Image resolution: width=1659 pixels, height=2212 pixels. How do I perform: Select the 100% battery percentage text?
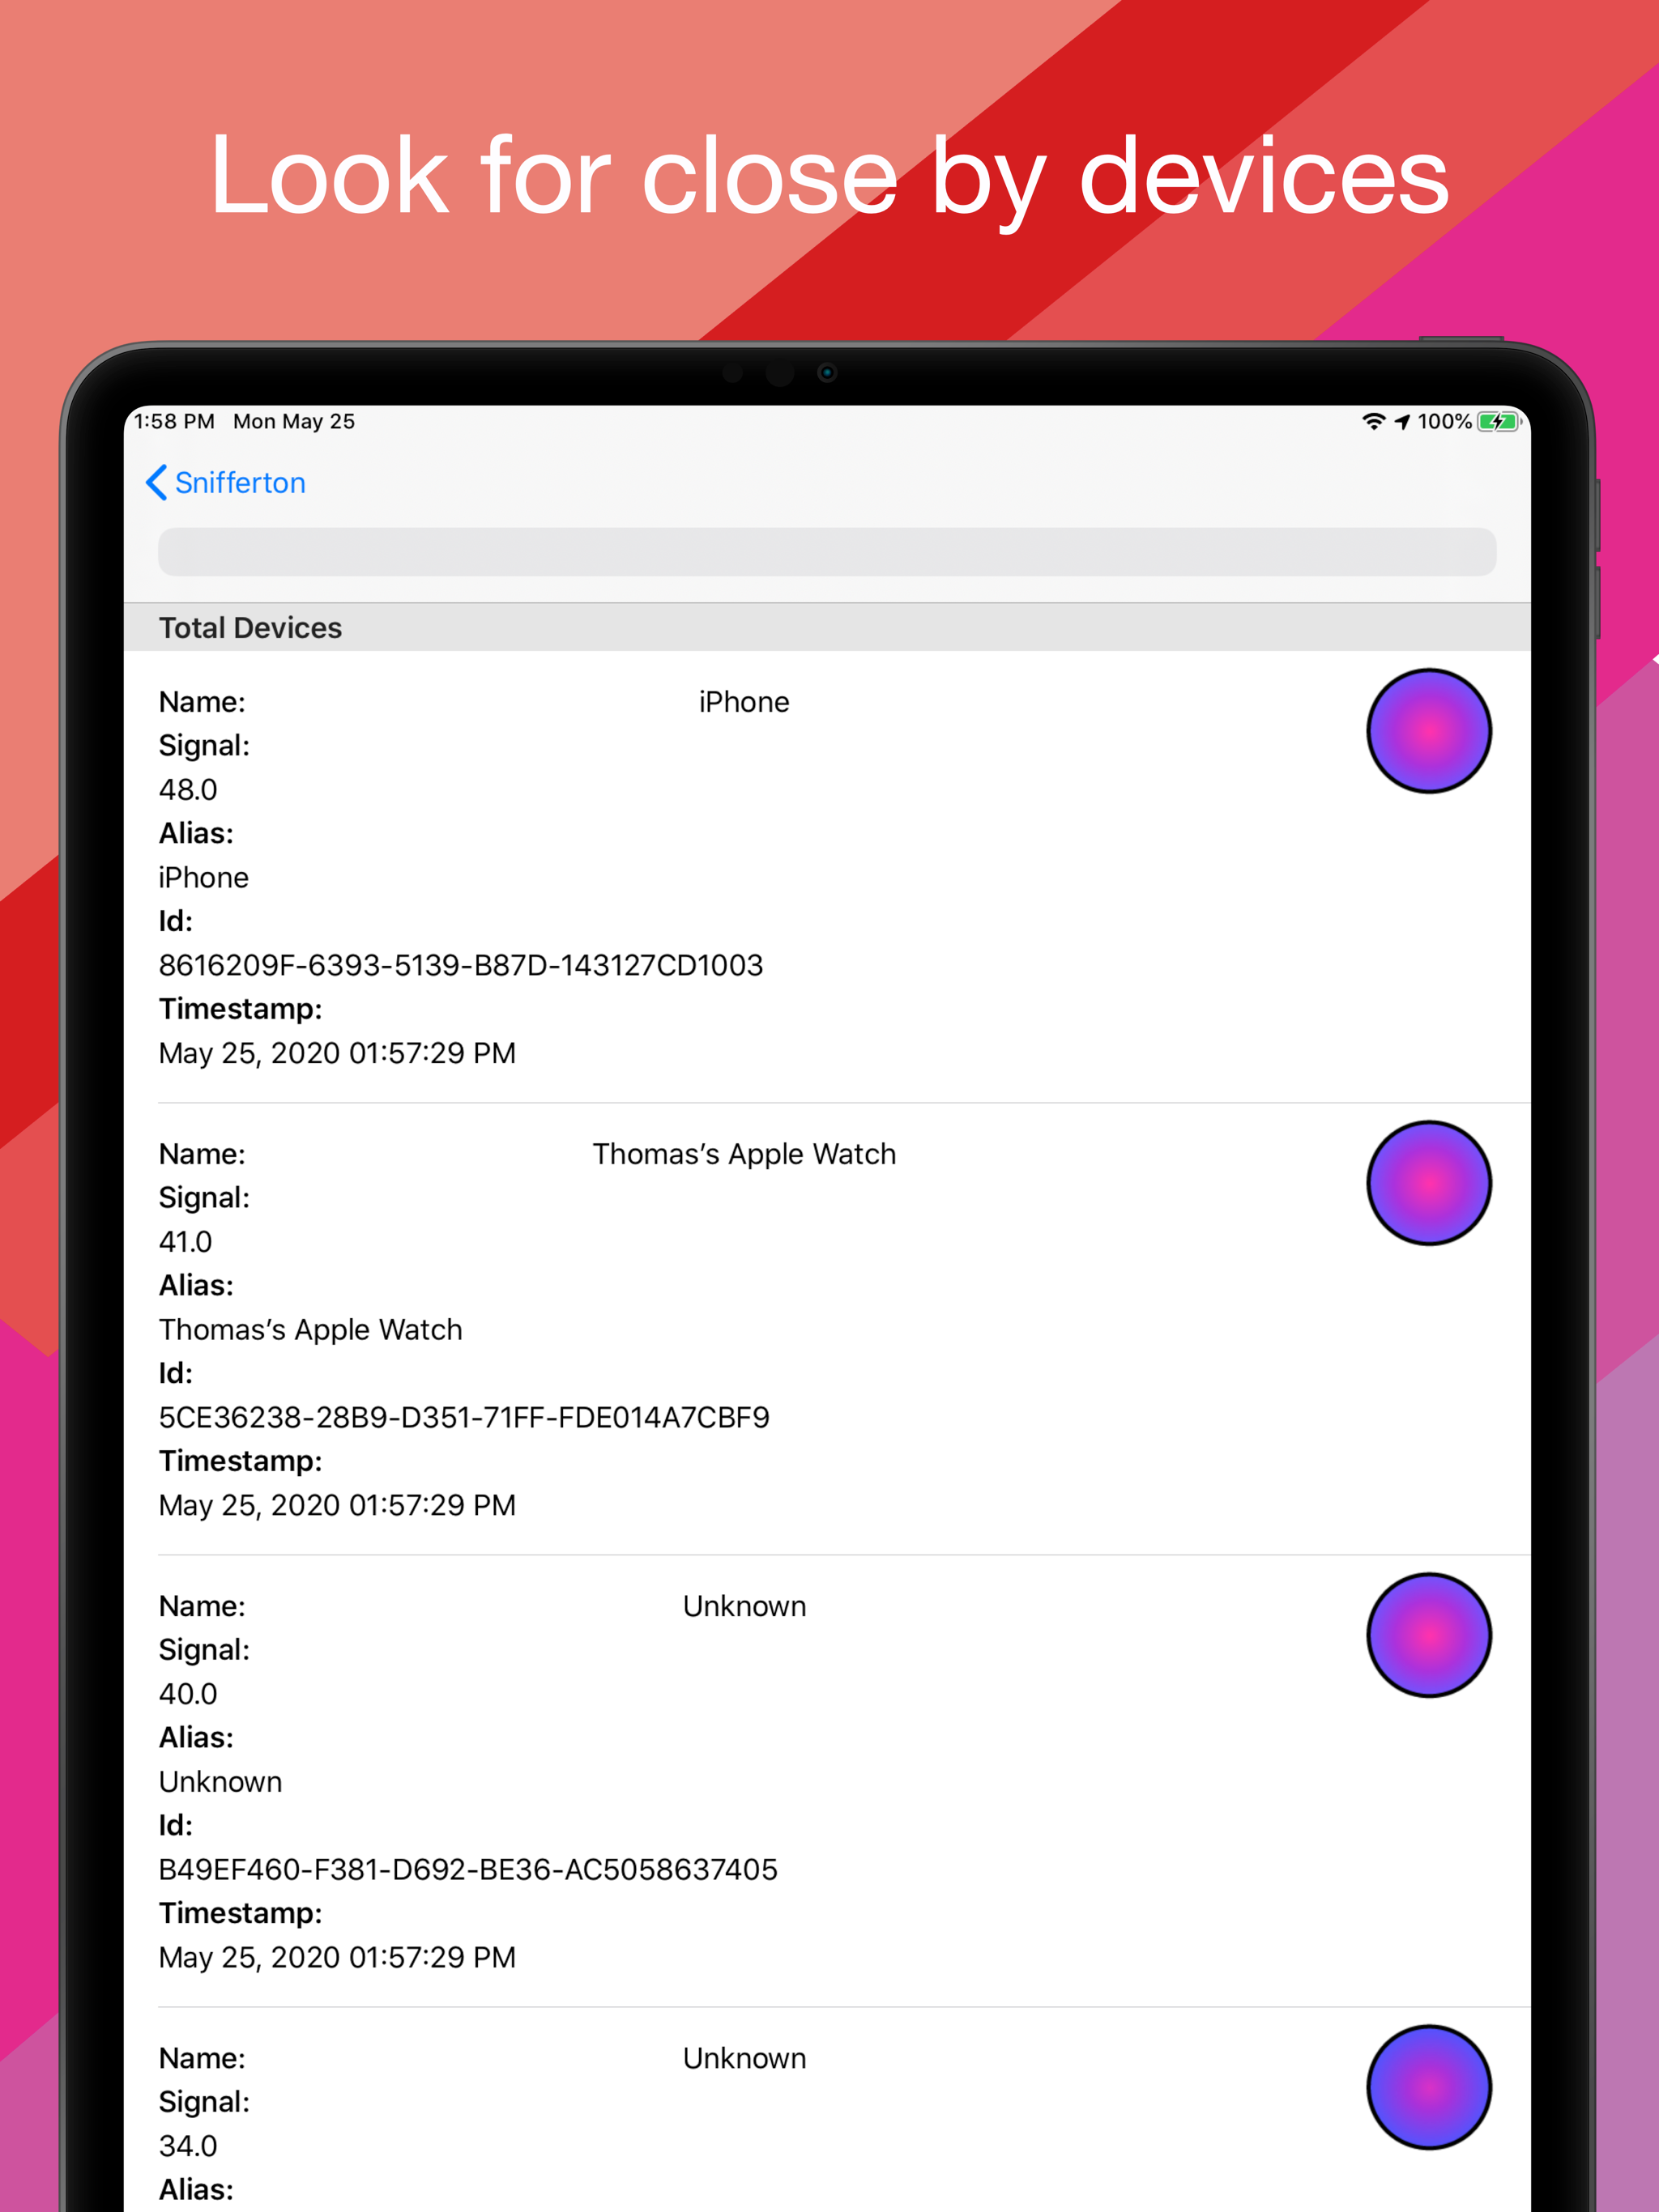pyautogui.click(x=1445, y=421)
